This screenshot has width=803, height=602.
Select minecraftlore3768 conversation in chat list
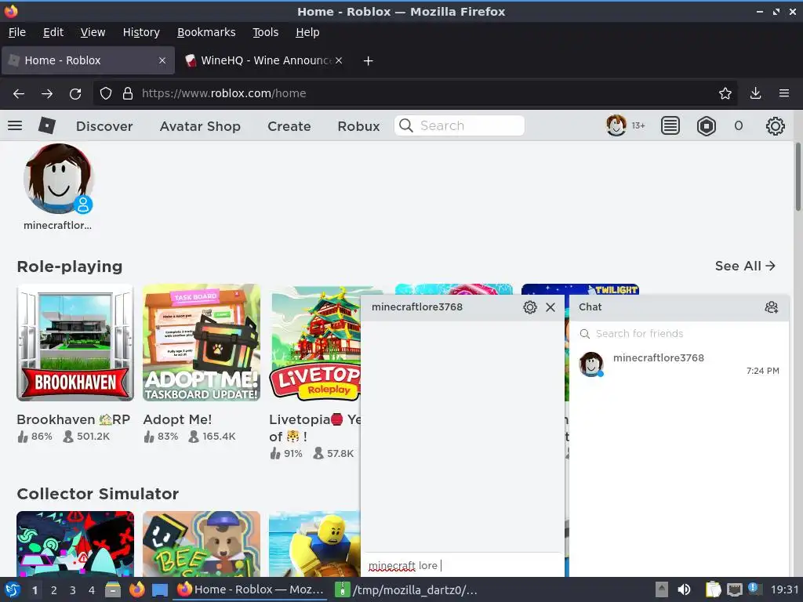678,364
